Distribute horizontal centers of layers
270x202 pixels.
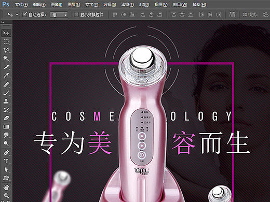pyautogui.click(x=210, y=15)
